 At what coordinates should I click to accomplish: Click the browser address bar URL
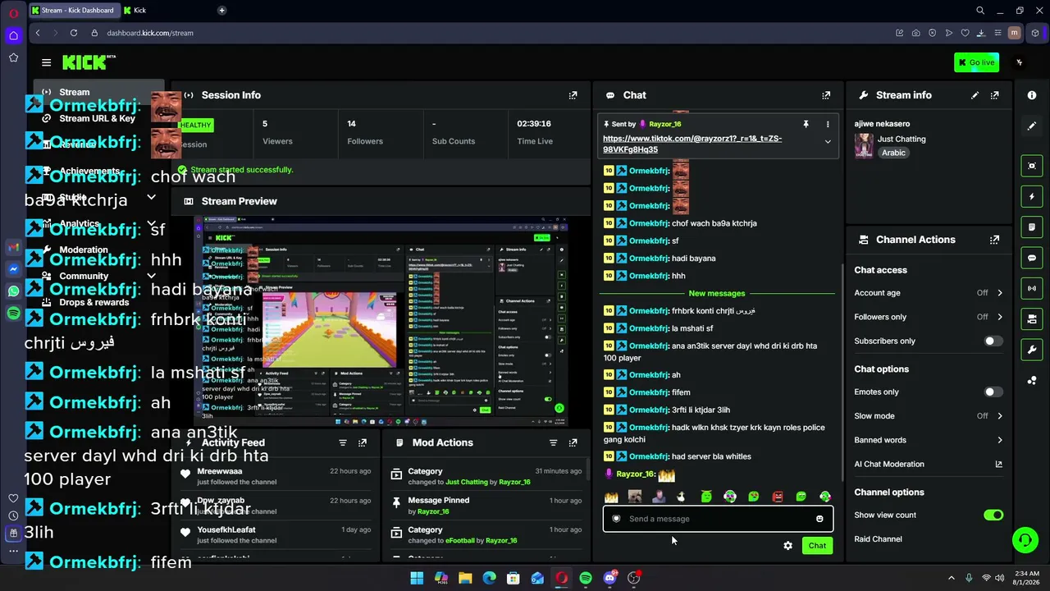tap(150, 33)
